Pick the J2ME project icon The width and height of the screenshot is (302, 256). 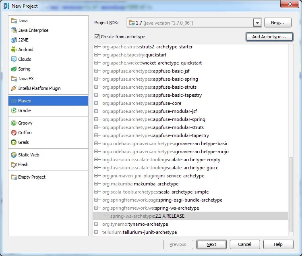tap(14, 40)
